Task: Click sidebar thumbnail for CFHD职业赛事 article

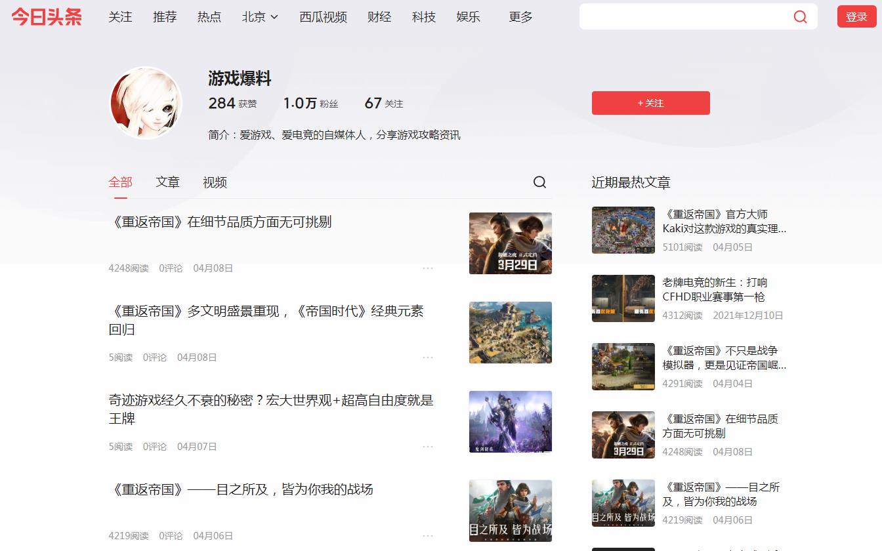Action: pos(623,298)
